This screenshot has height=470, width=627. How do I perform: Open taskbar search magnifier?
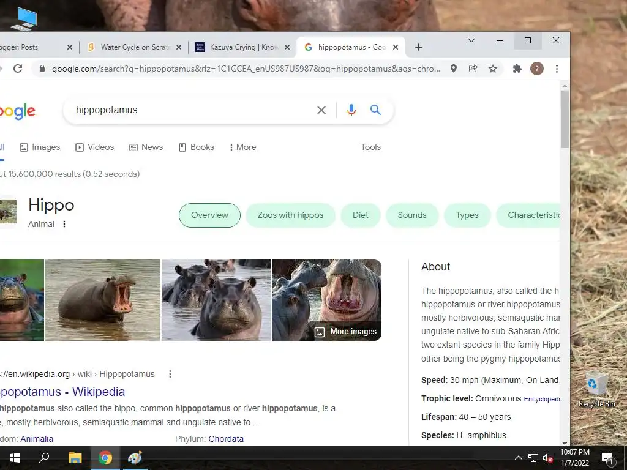click(44, 457)
